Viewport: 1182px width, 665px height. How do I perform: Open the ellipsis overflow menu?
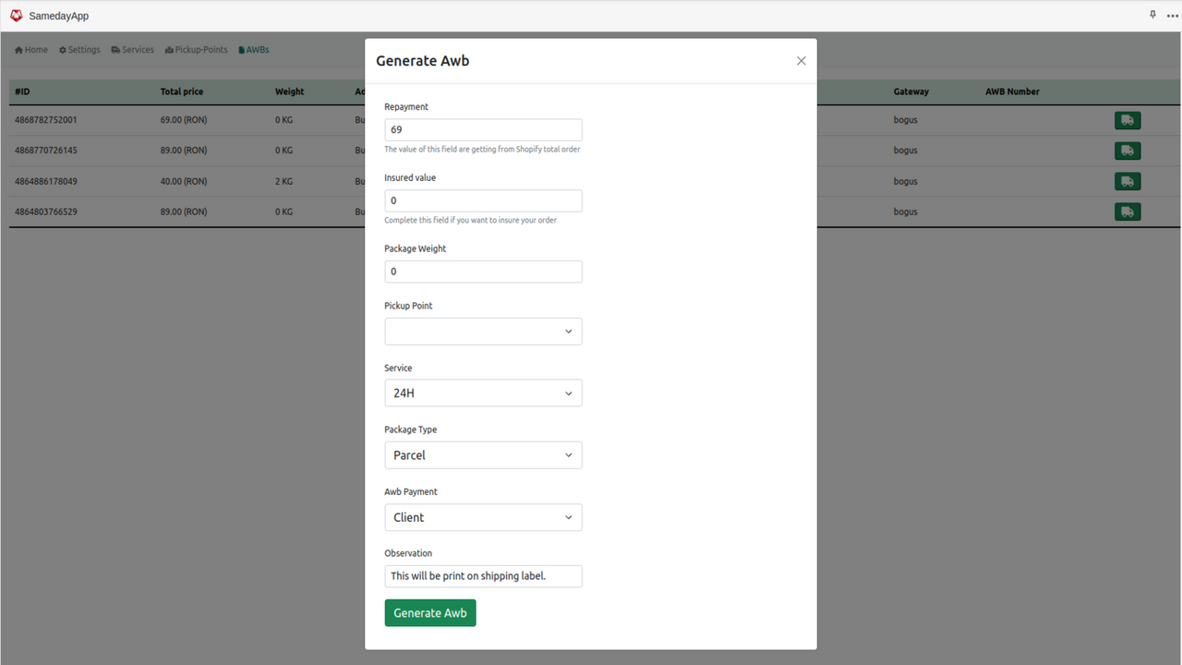coord(1171,15)
